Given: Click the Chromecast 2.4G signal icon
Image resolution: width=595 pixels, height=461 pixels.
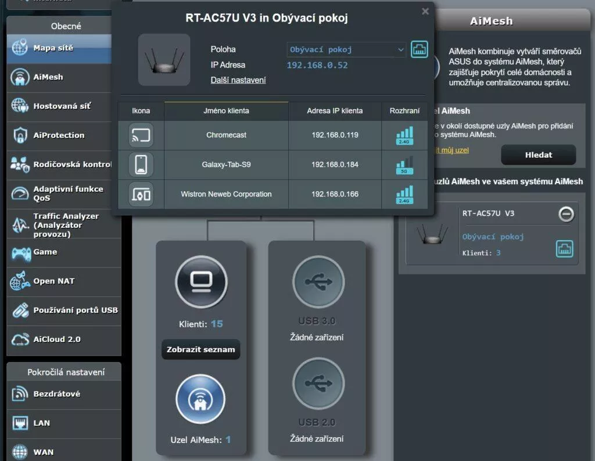Looking at the screenshot, I should click(404, 135).
